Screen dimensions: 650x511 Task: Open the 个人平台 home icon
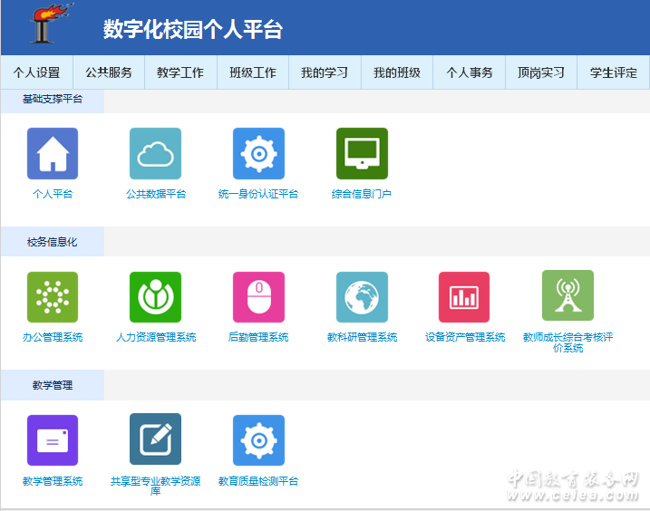point(53,154)
